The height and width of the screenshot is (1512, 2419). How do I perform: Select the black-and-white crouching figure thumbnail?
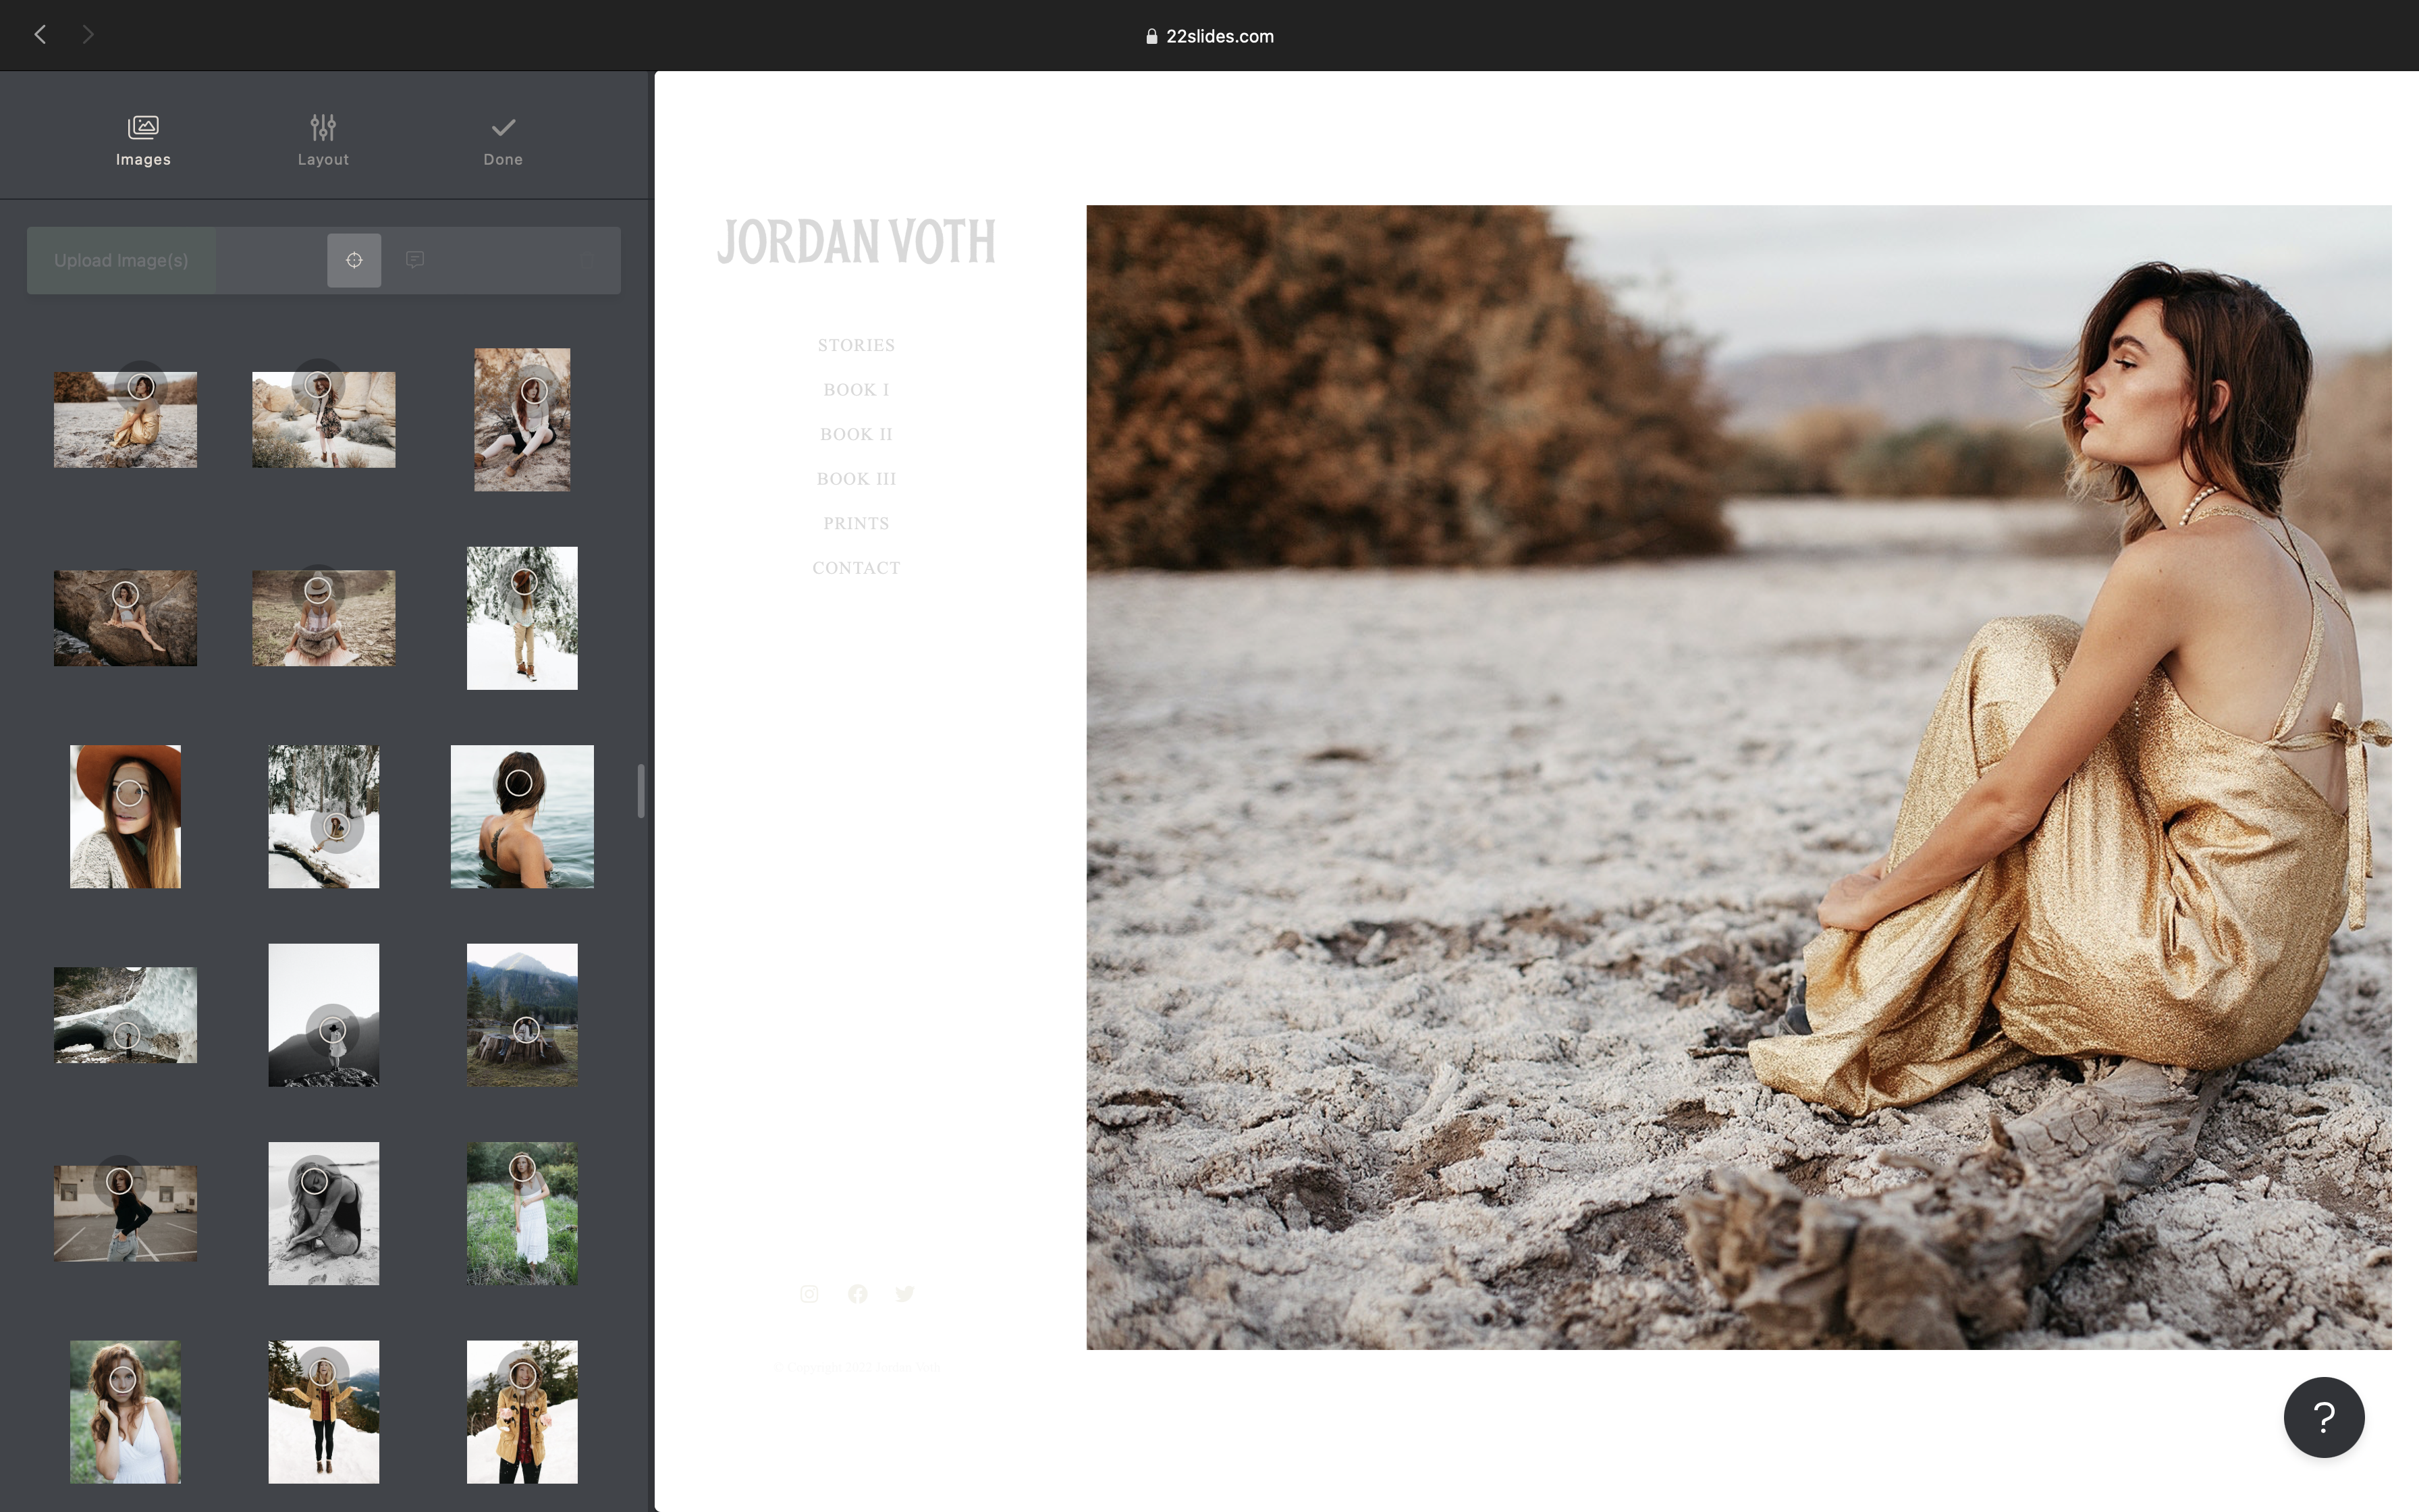(x=323, y=1212)
